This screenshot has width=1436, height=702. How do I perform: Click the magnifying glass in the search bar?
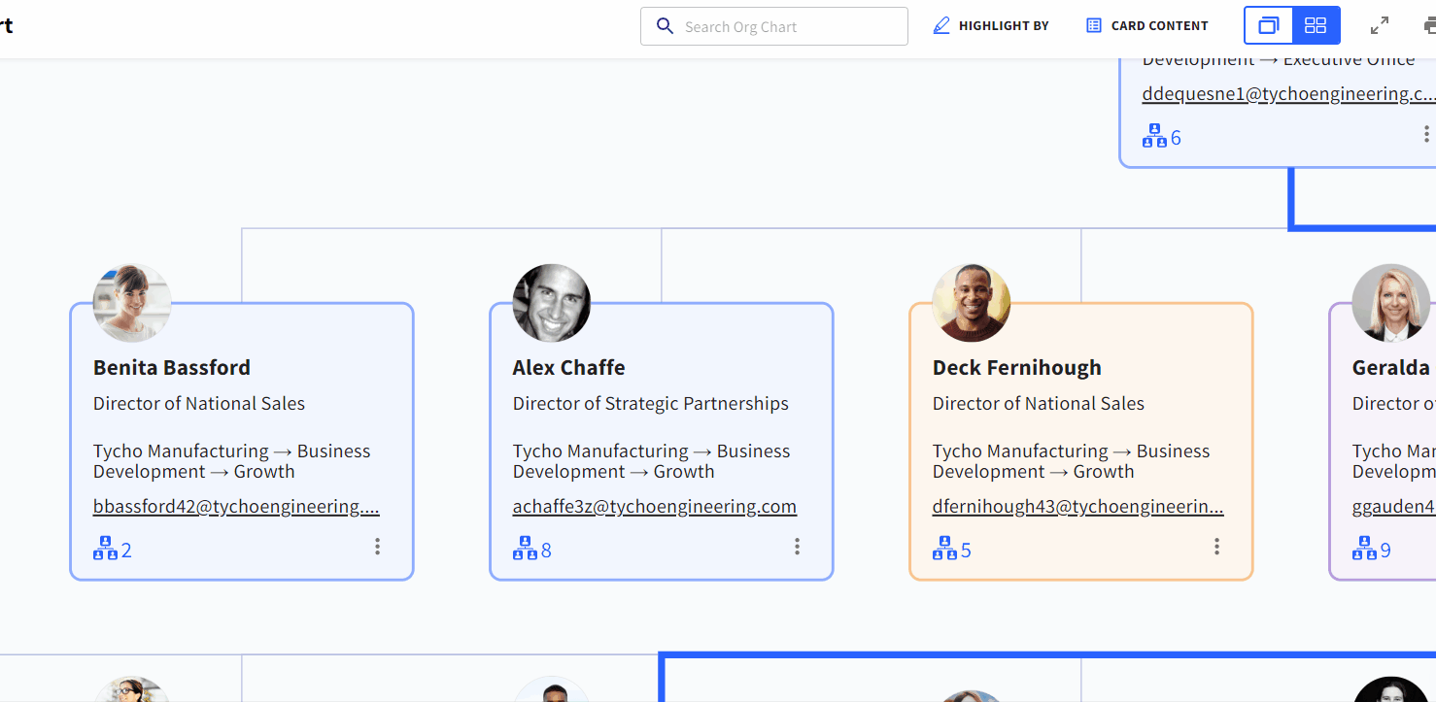(665, 25)
